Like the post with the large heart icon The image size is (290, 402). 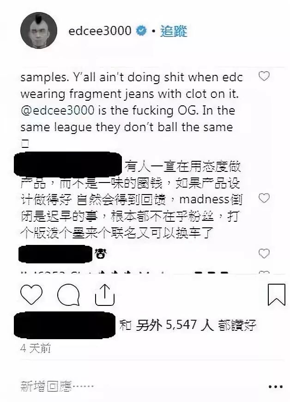(x=31, y=295)
